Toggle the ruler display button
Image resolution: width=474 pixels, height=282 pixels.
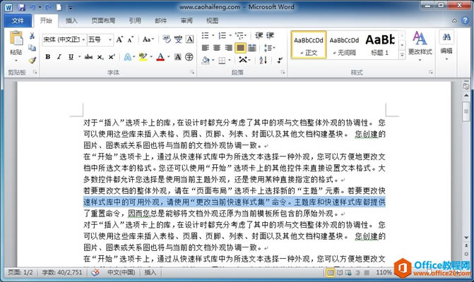(x=466, y=86)
